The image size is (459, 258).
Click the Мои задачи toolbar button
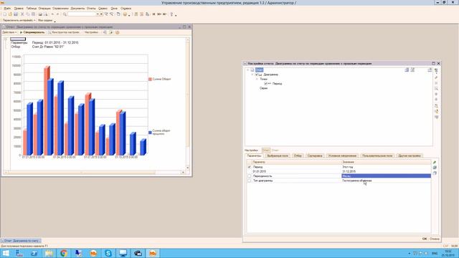(x=45, y=21)
